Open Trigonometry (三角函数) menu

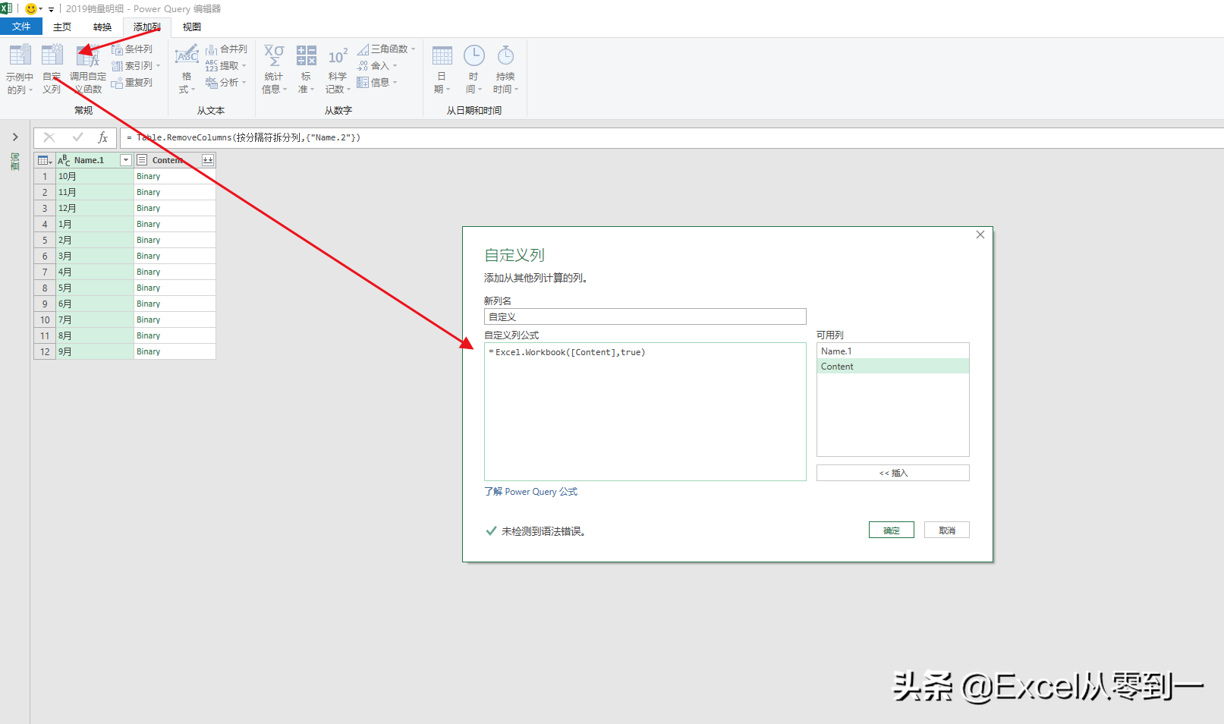(x=386, y=49)
